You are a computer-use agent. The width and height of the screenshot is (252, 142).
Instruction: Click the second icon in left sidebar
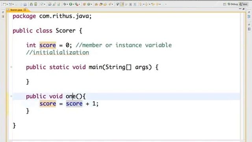point(3,17)
